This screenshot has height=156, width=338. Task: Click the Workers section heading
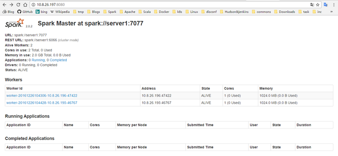(14, 80)
